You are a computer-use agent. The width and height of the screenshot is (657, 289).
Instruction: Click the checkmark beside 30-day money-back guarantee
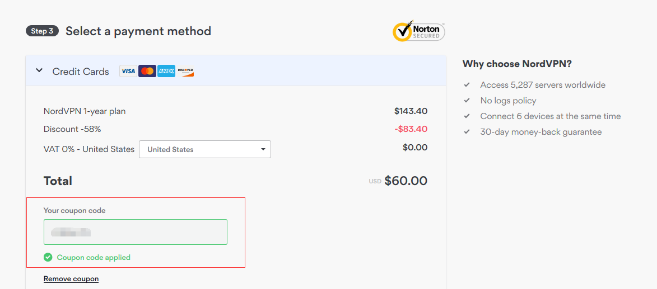click(467, 132)
